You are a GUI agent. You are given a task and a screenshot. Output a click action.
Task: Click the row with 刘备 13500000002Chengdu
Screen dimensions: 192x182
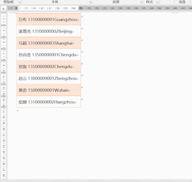49,66
